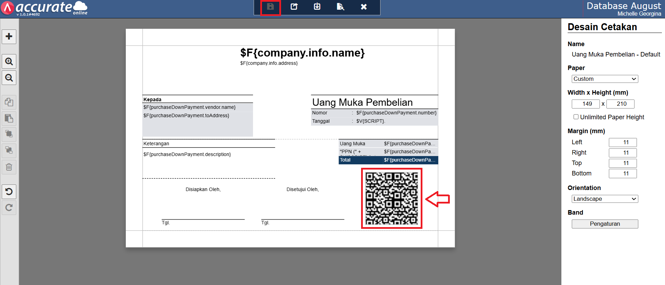This screenshot has height=285, width=665.
Task: Close the designer with the X icon
Action: (364, 7)
